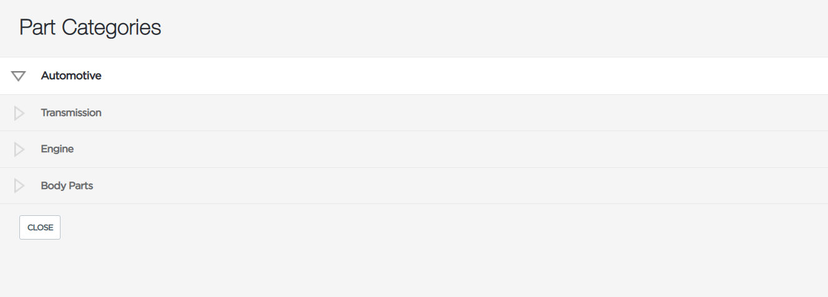Open the Transmission subcategory row
This screenshot has height=297, width=828.
pyautogui.click(x=414, y=113)
